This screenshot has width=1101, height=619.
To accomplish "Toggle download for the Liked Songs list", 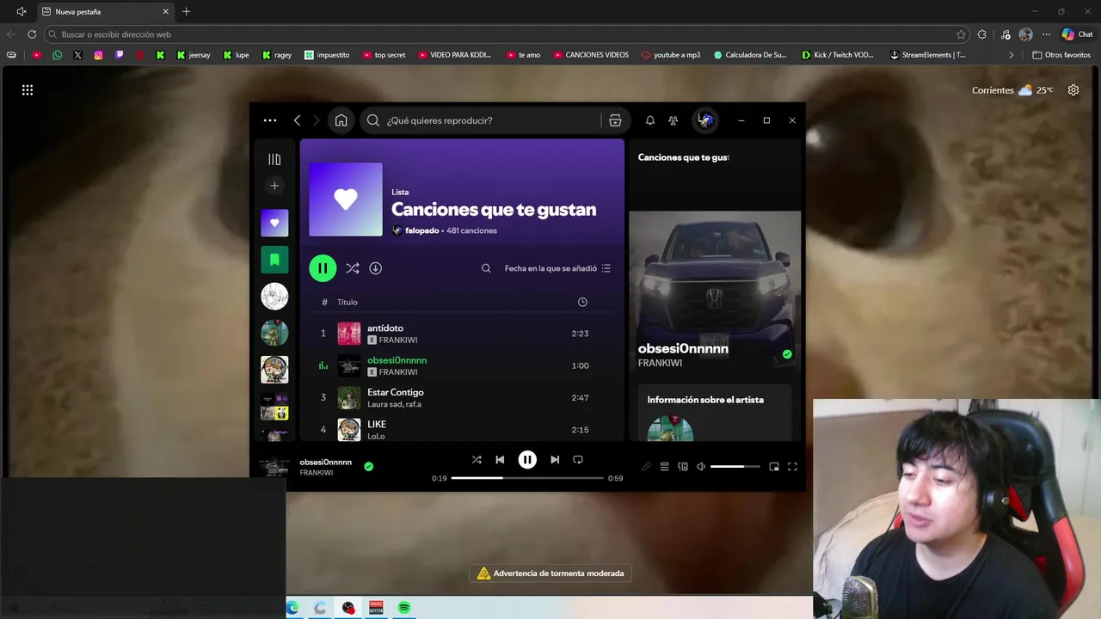I will 376,268.
